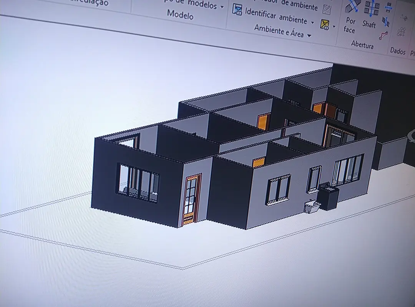This screenshot has height=307, width=415.
Task: Select the dormer opening icon
Action: pos(383,36)
